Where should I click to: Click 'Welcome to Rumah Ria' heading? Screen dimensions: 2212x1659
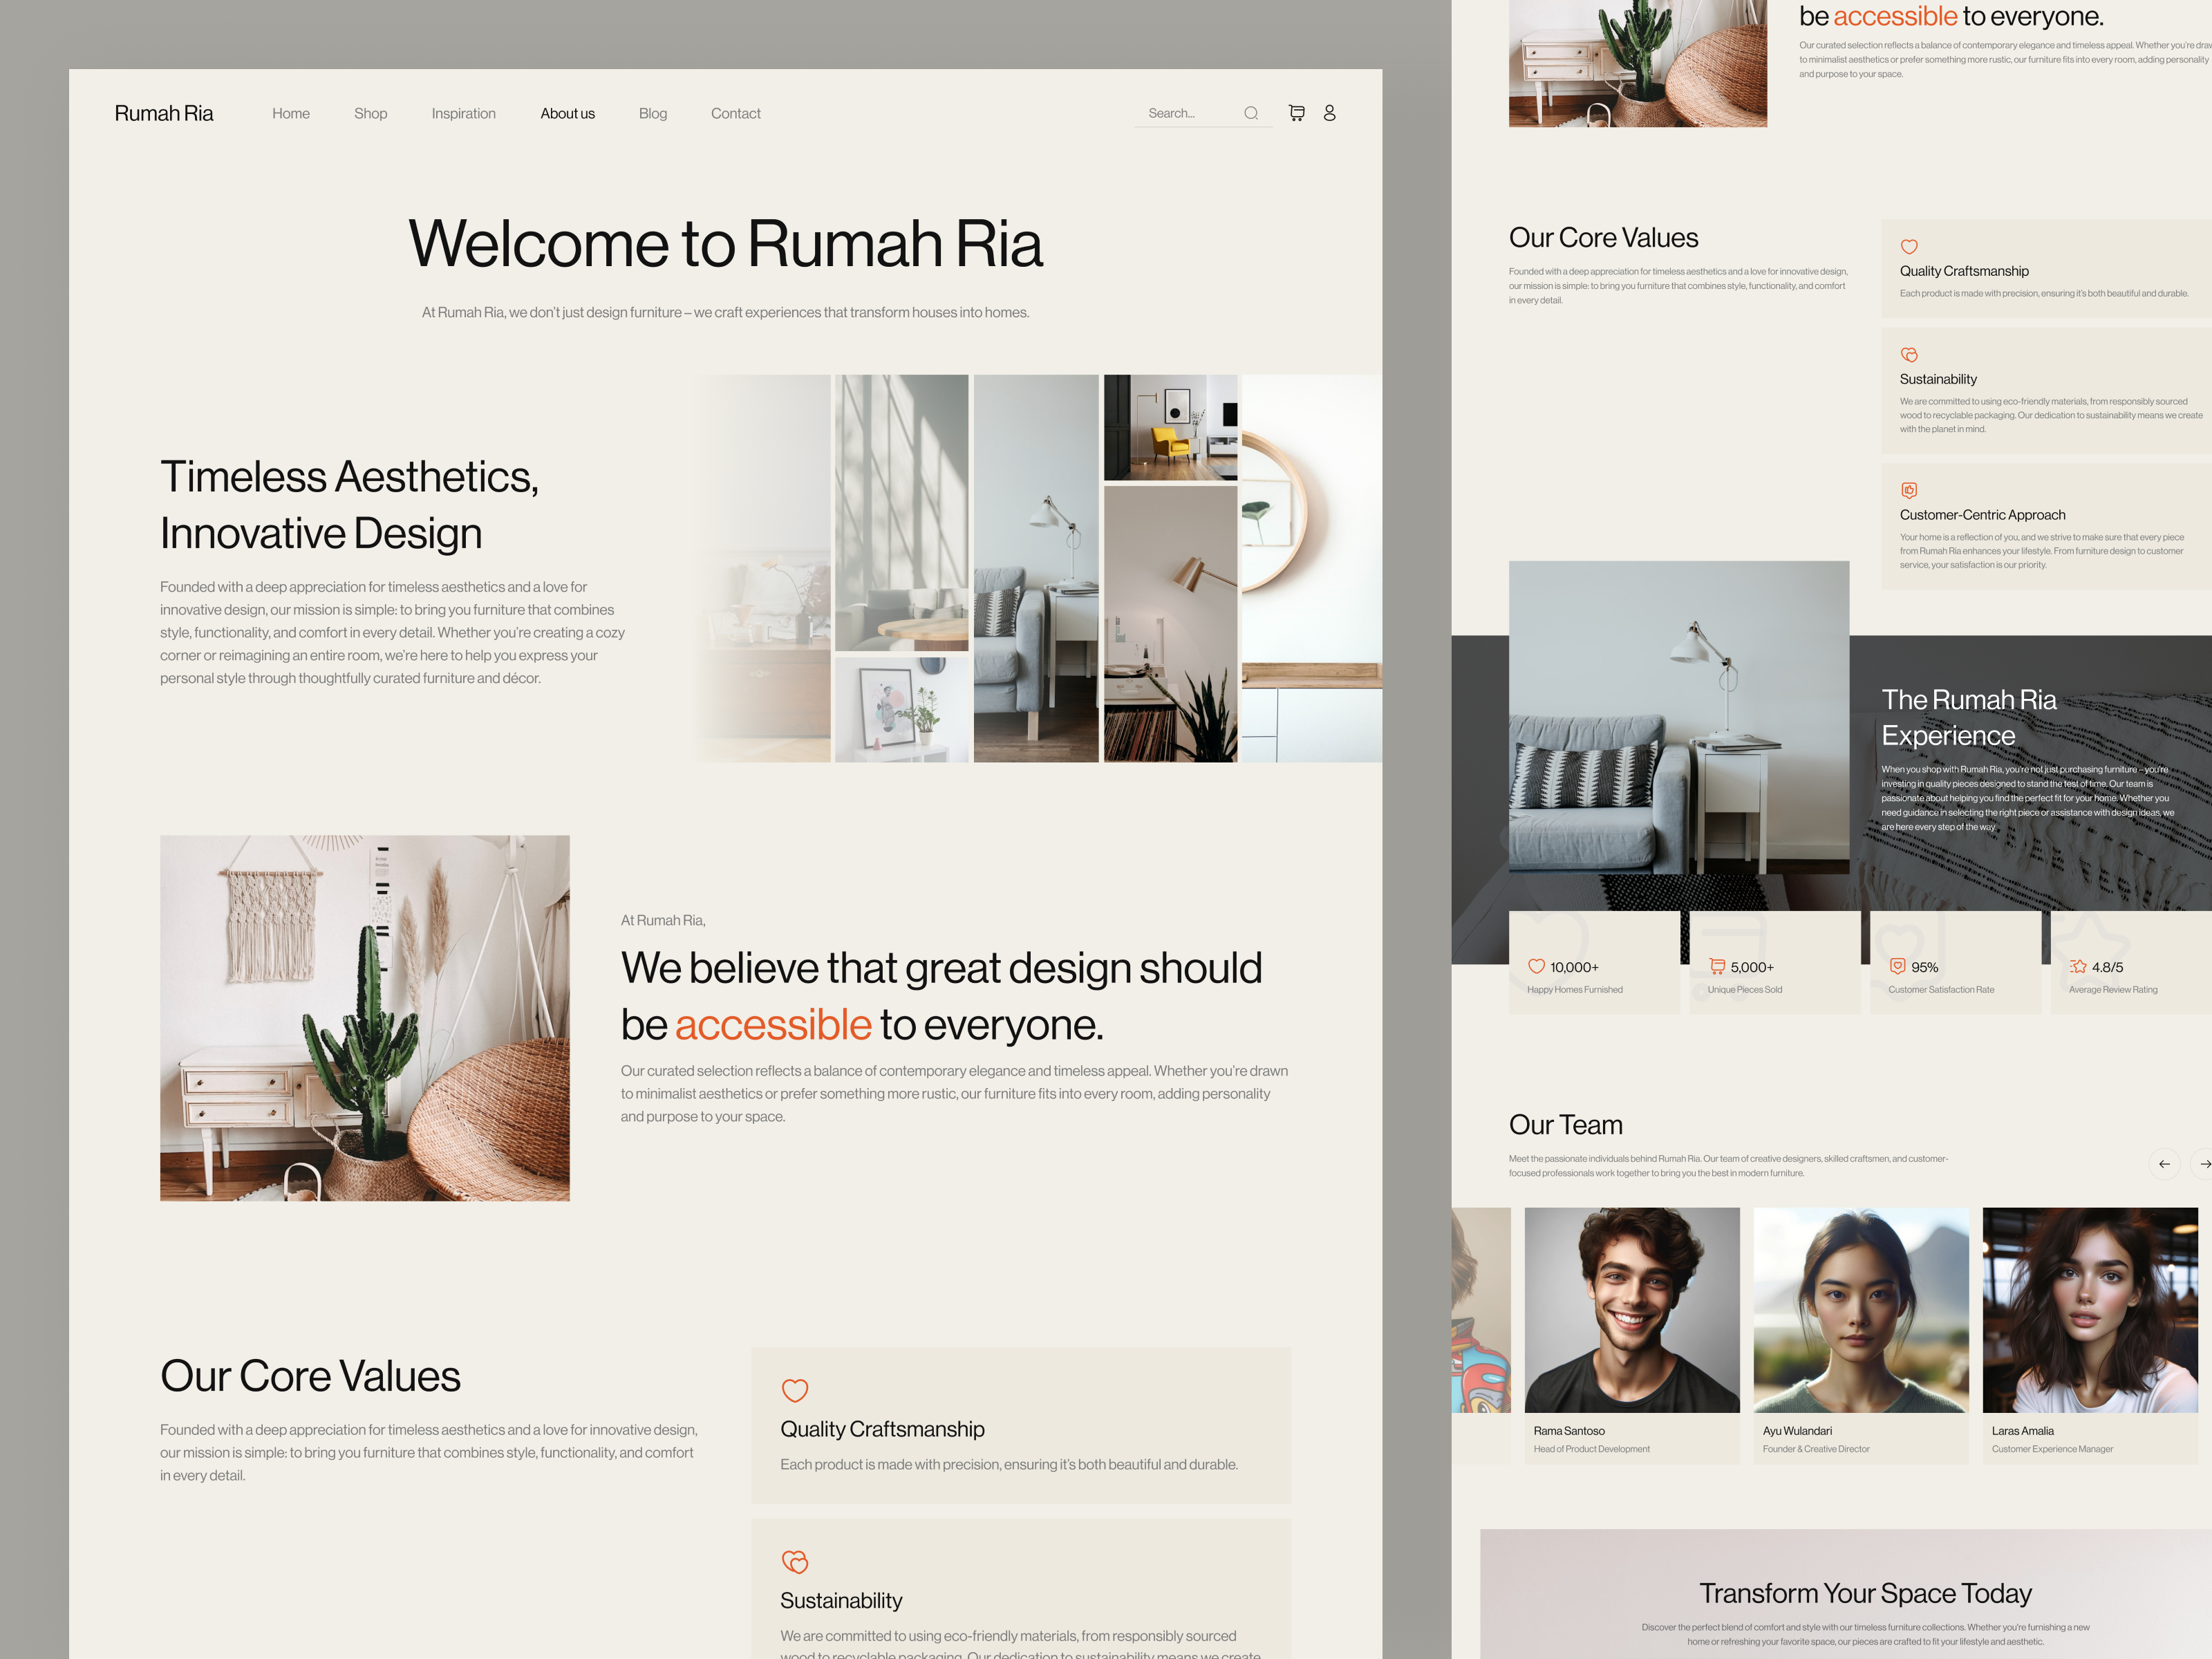725,243
